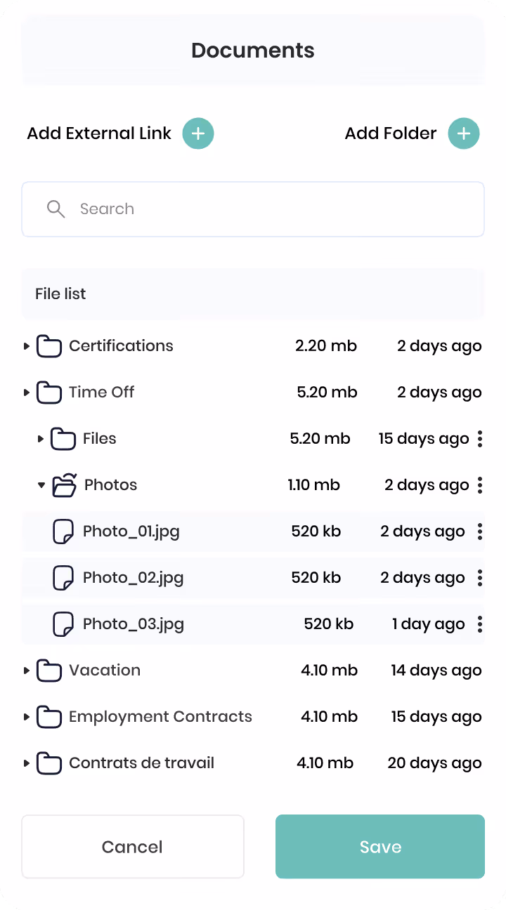Expand the Contrats de travail arrow
This screenshot has width=506, height=910.
[27, 763]
